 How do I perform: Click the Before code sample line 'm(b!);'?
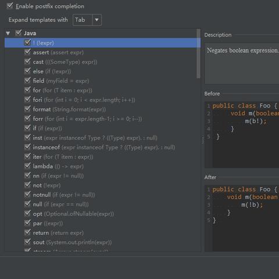pyautogui.click(x=256, y=121)
